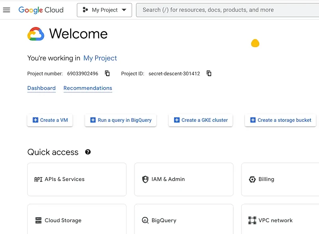Image resolution: width=319 pixels, height=234 pixels.
Task: Click the Create a GKE cluster button
Action: tap(201, 120)
